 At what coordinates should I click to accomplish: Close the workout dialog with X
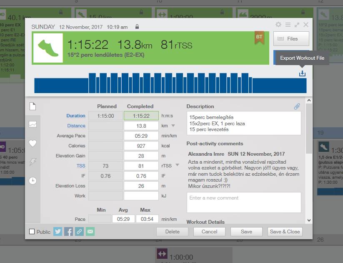pyautogui.click(x=306, y=25)
